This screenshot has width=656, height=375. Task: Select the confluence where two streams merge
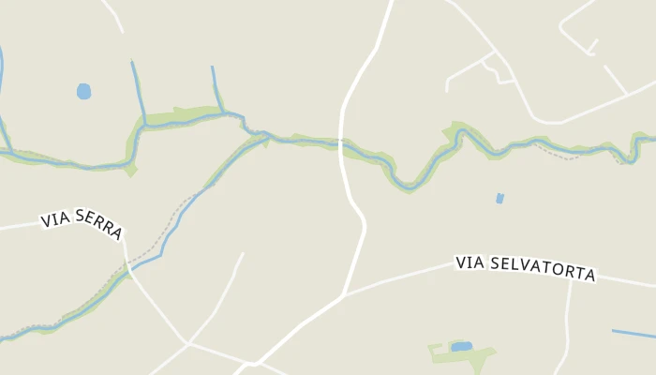(267, 136)
